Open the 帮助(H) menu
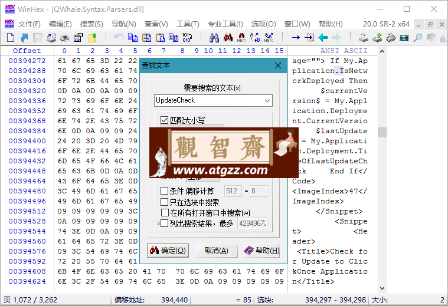This screenshot has height=306, width=448. tap(331, 24)
